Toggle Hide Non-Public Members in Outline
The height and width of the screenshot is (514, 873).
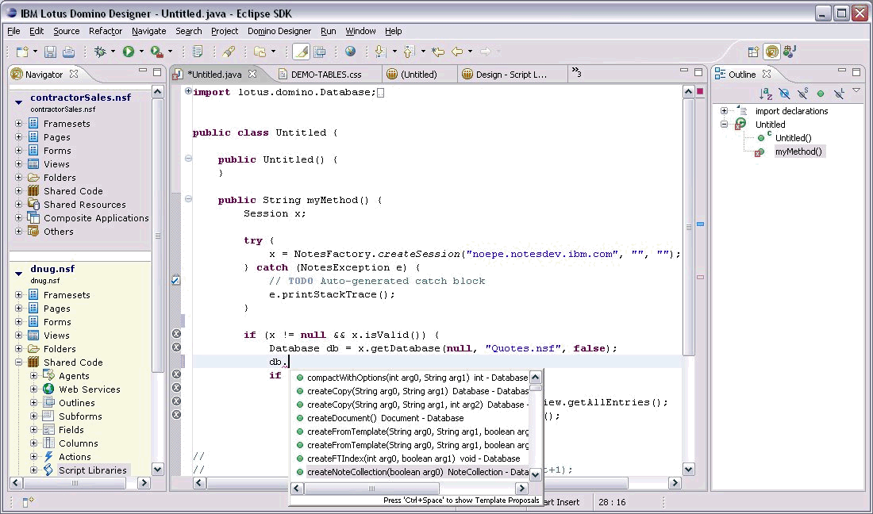pos(820,94)
